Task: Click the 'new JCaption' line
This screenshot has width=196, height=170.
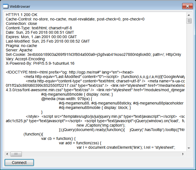Action: (x=101, y=125)
